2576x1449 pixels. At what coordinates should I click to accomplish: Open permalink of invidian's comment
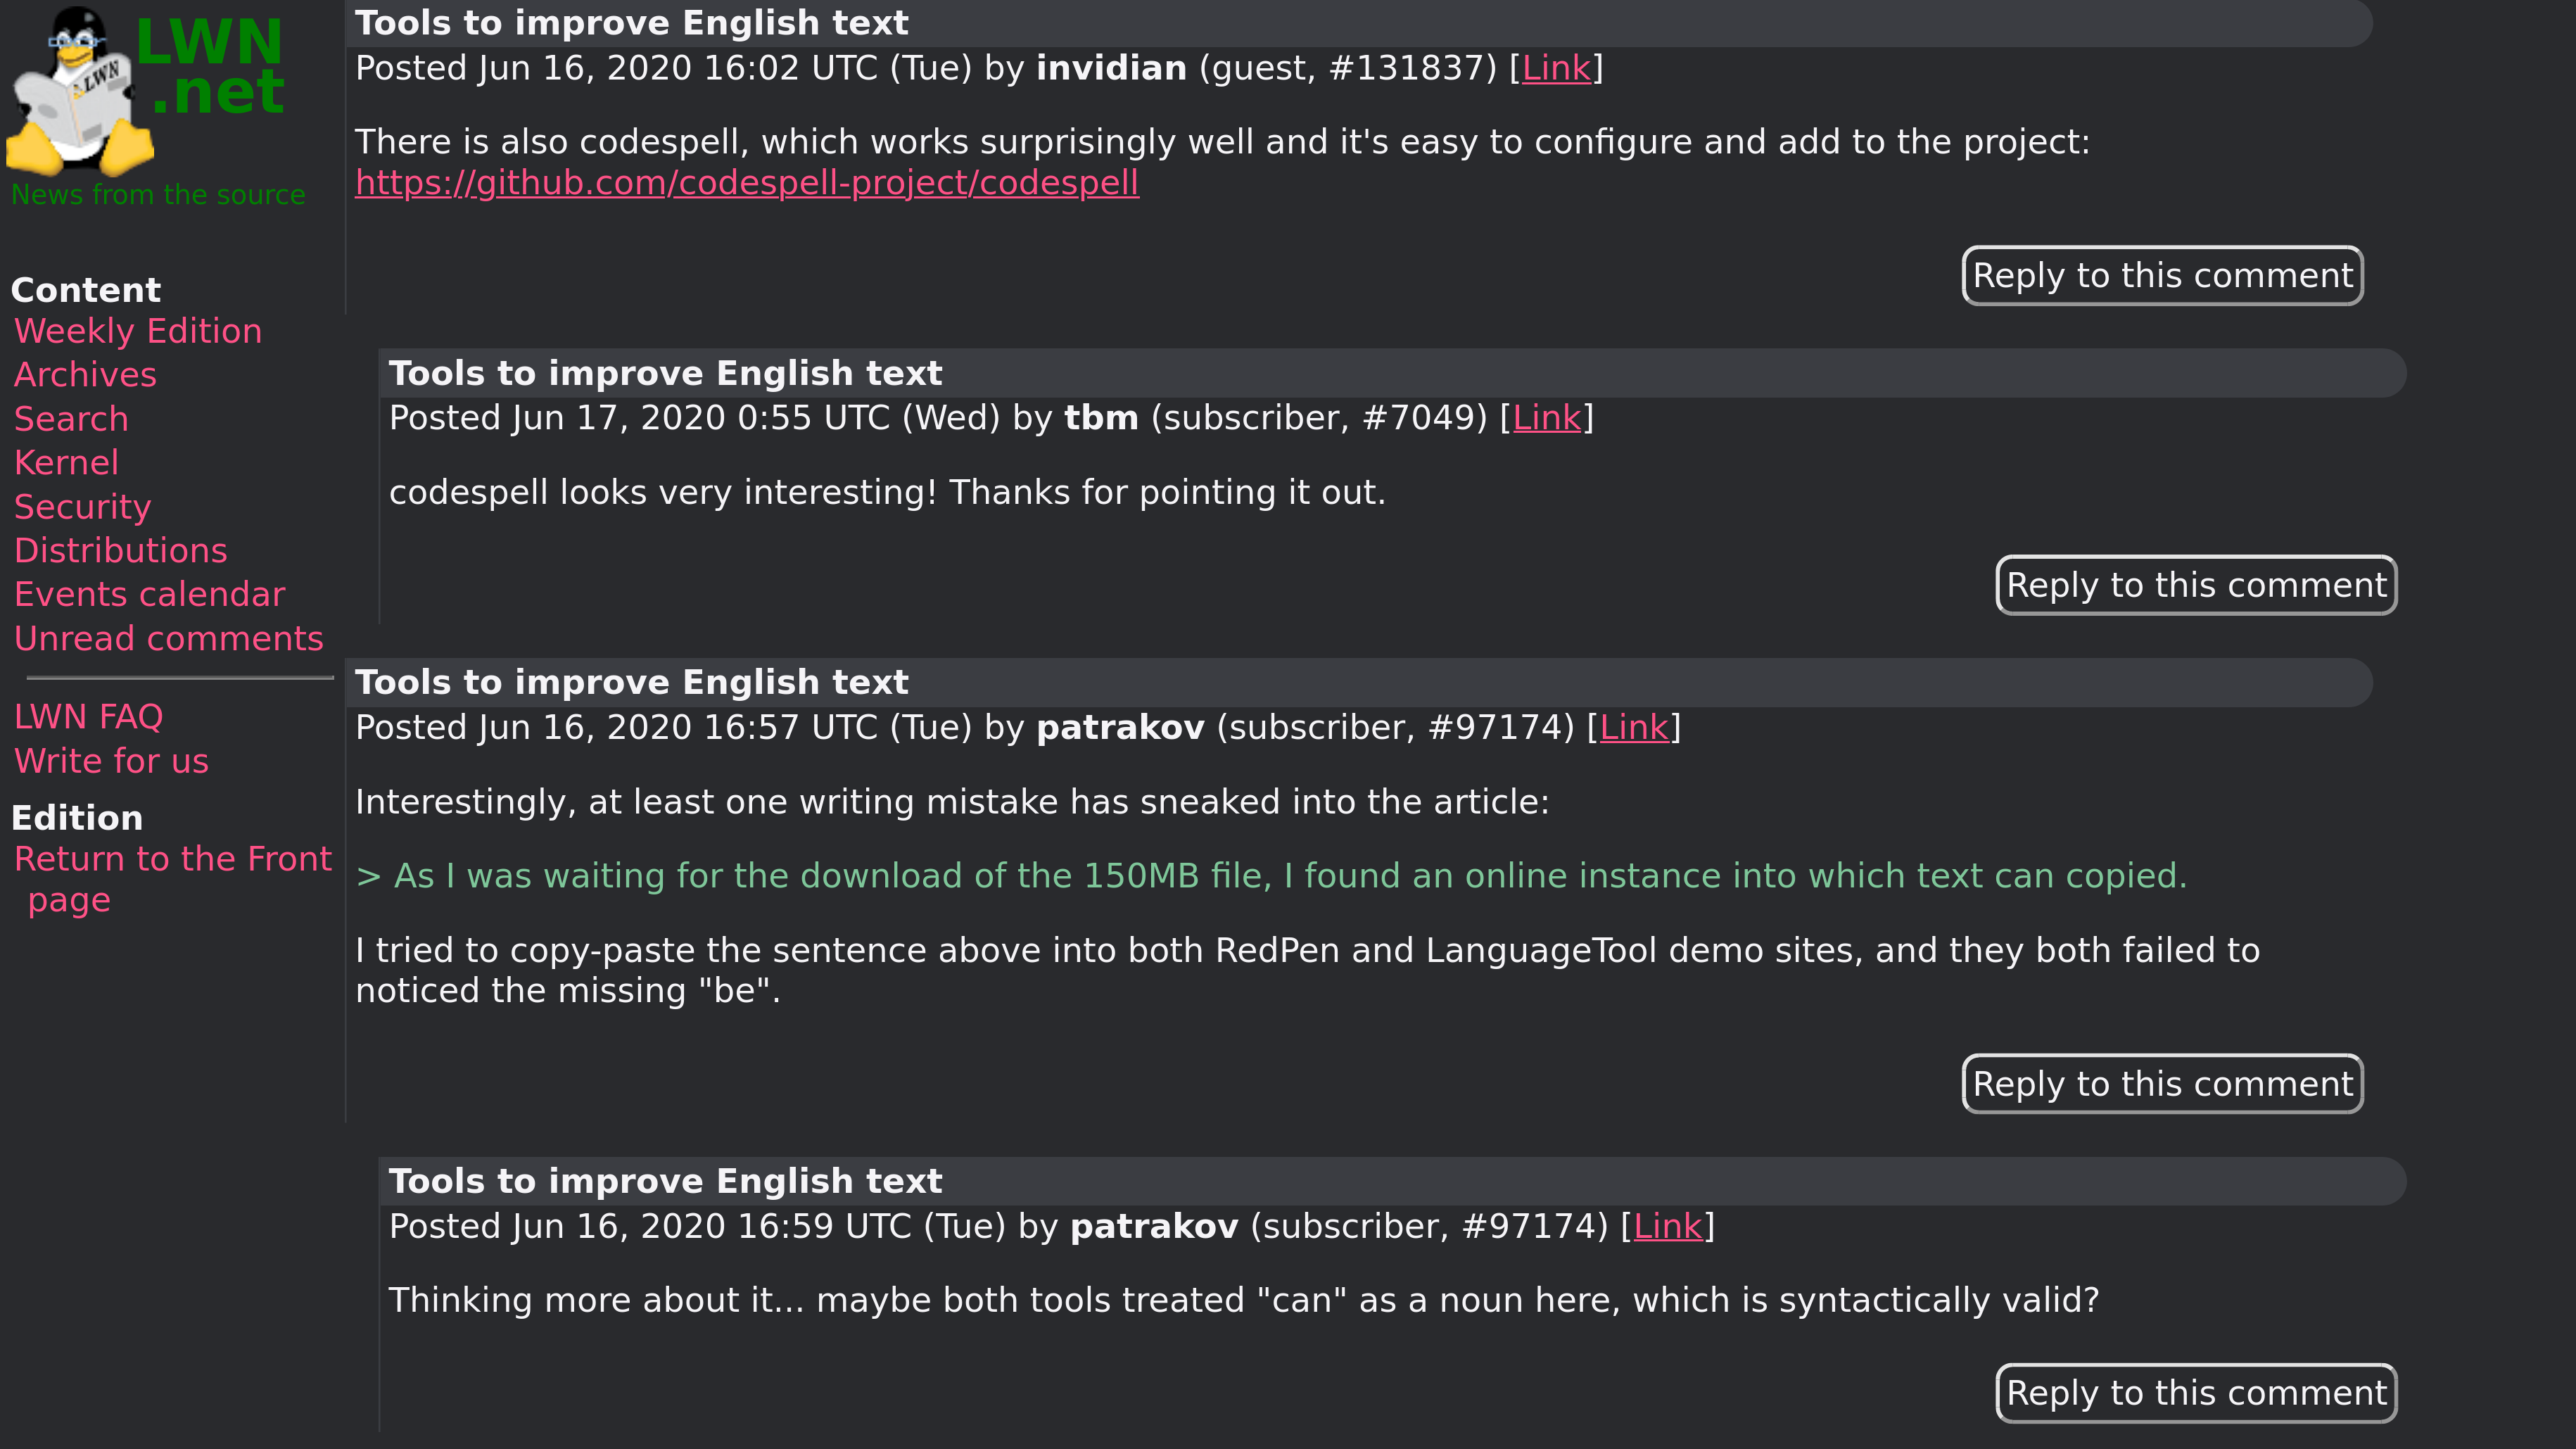pyautogui.click(x=1555, y=69)
